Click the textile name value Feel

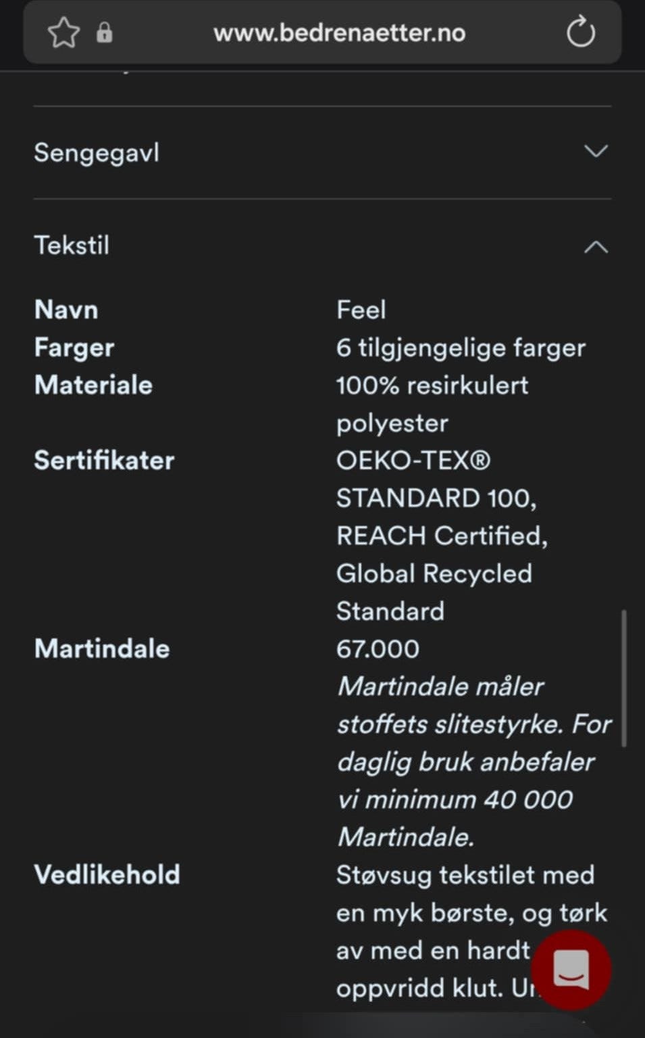click(361, 310)
